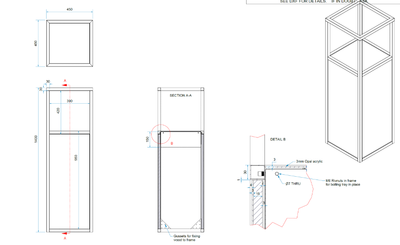This screenshot has width=400, height=245.
Task: Select the Gussets for fixing wood note
Action: coord(185,238)
